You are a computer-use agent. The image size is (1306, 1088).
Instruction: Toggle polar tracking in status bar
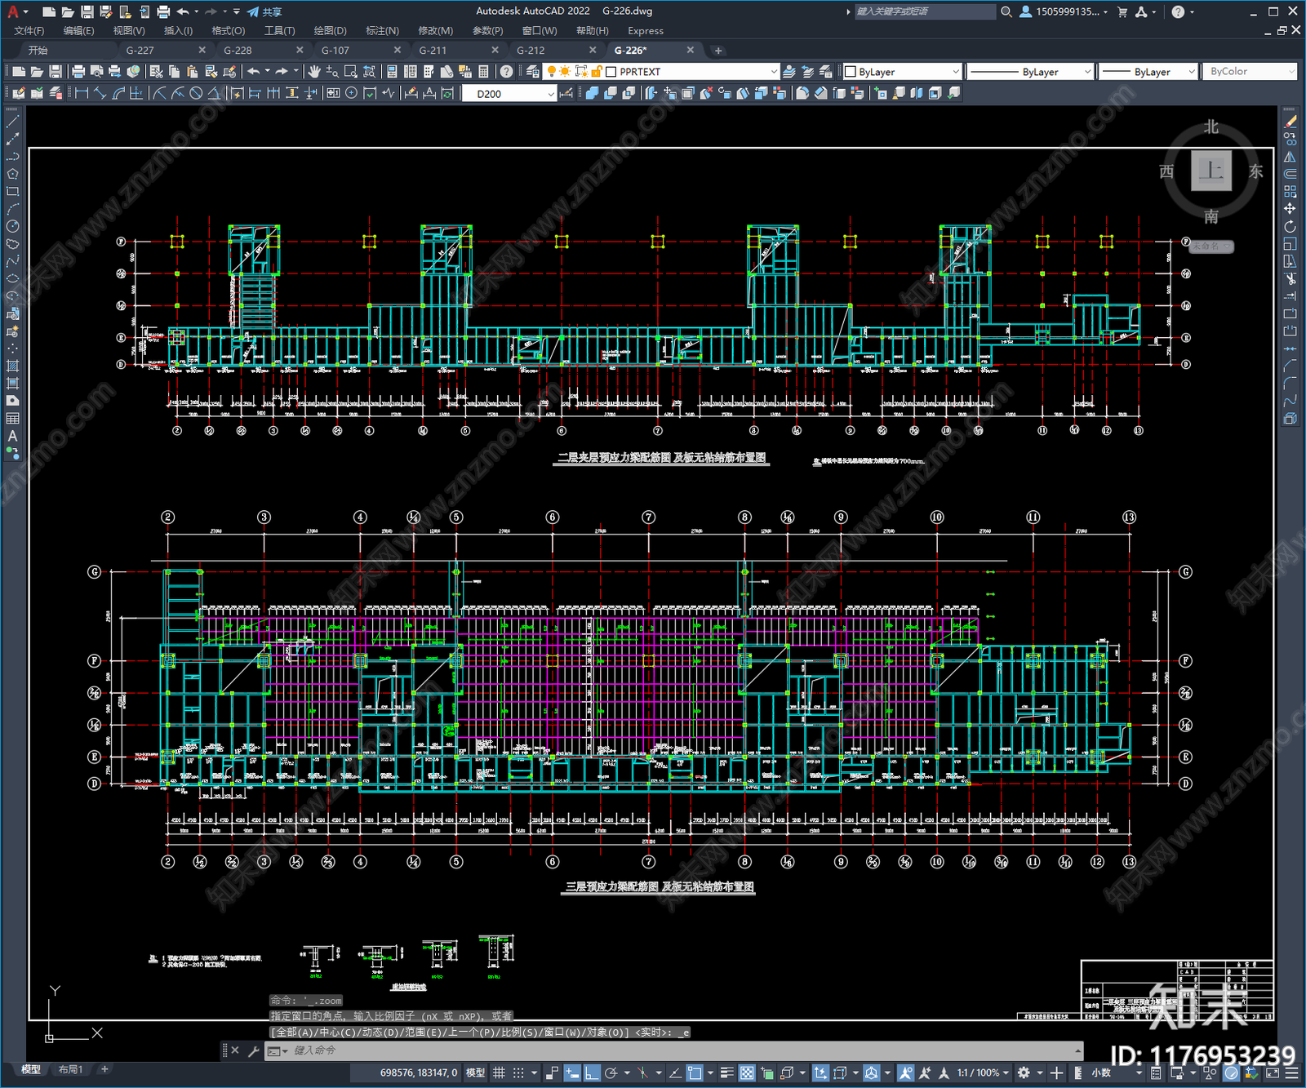point(611,1072)
